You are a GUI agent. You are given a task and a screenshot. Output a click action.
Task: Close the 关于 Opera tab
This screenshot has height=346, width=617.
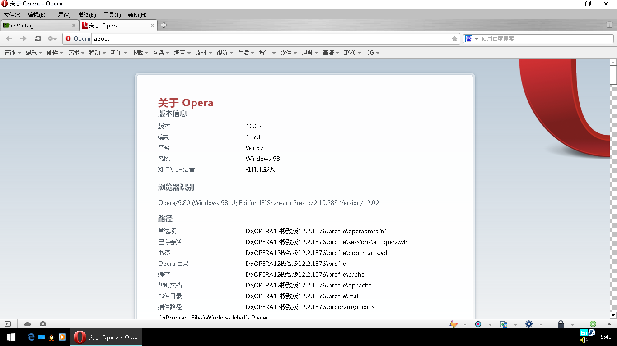tap(153, 26)
